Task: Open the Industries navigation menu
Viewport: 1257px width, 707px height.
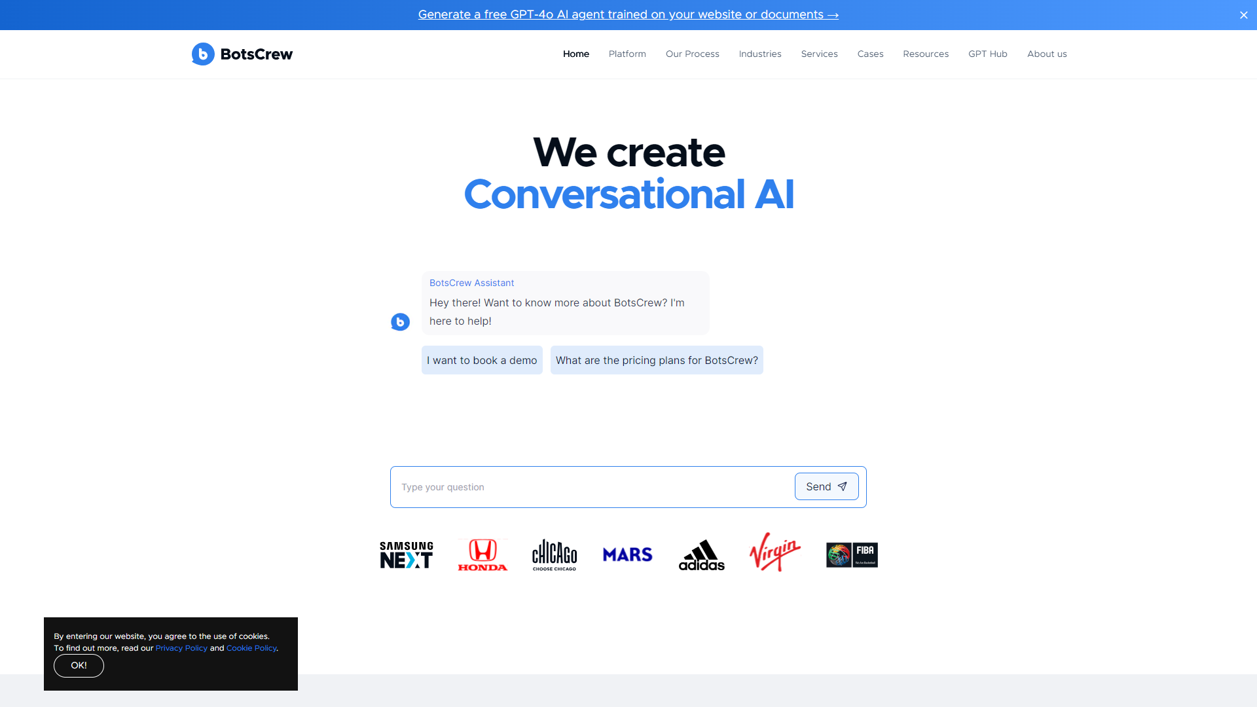Action: coord(760,54)
